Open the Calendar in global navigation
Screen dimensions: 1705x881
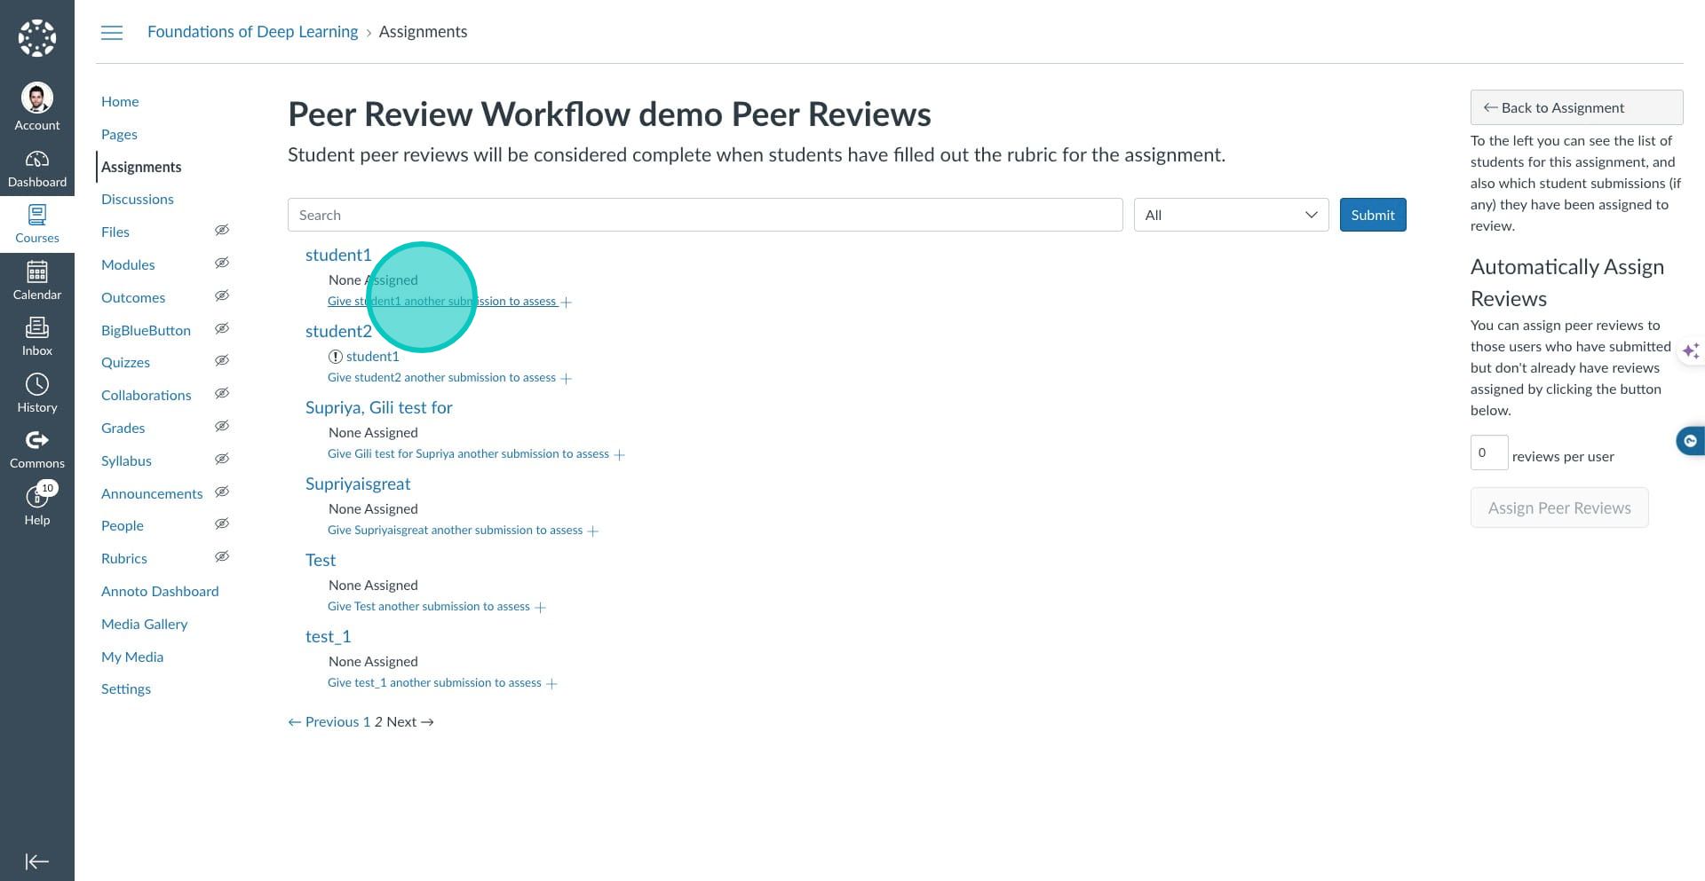37,272
